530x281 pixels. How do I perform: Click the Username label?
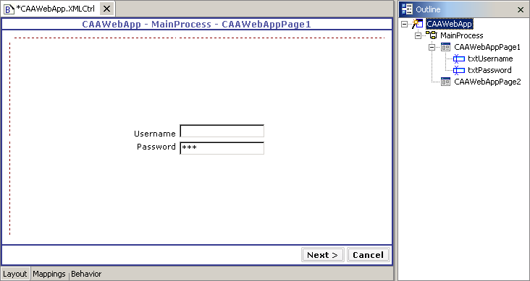[155, 134]
